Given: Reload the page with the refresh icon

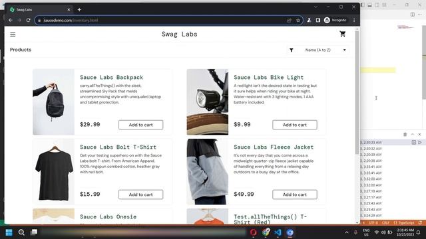Looking at the screenshot, I should point(28,21).
